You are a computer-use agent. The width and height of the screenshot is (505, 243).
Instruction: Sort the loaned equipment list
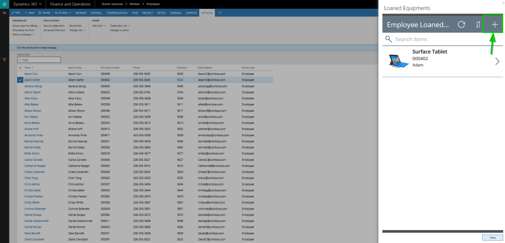tap(478, 25)
